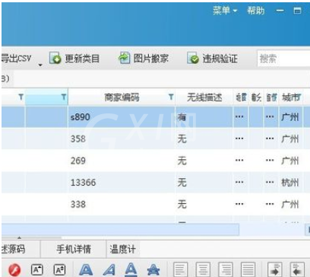Click the indent icon with right arrow

tap(275, 269)
